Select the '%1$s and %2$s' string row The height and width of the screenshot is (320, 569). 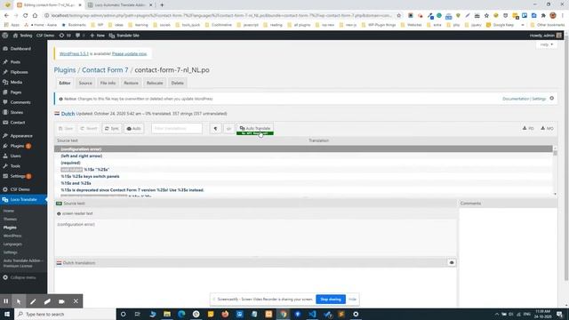click(303, 183)
